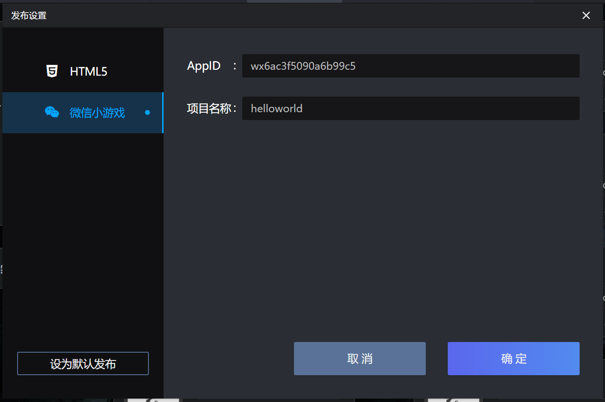Click the WeChat chat bubbles icon
Image resolution: width=605 pixels, height=402 pixels.
point(52,113)
